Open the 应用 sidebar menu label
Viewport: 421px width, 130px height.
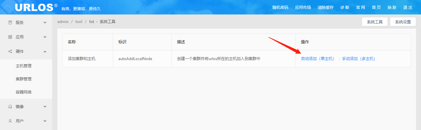coord(20,37)
